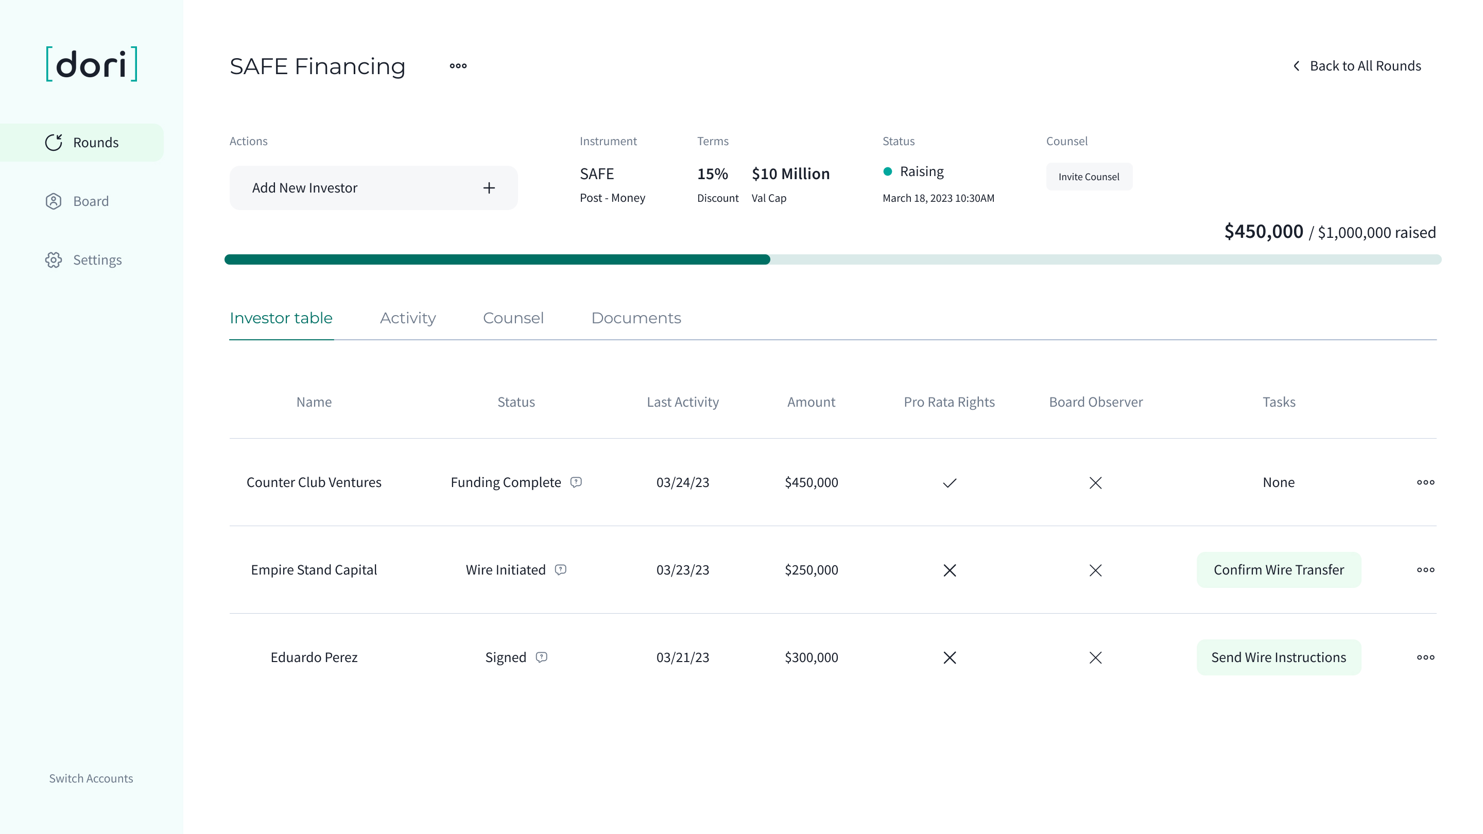Image resolution: width=1483 pixels, height=834 pixels.
Task: Click the $250,000 amount cell
Action: pos(811,570)
